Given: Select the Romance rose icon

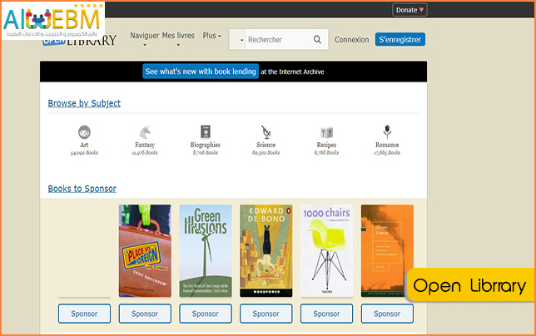Looking at the screenshot, I should [x=387, y=131].
